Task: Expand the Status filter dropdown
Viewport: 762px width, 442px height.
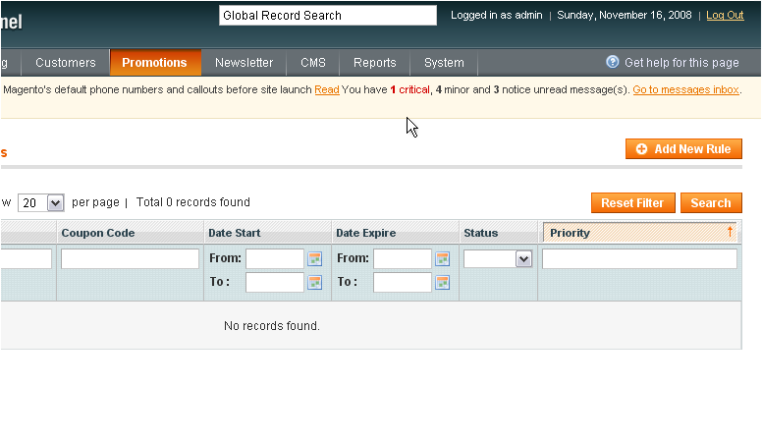Action: point(522,259)
